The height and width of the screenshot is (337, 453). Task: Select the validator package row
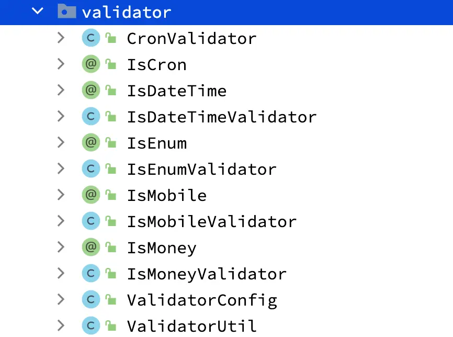pyautogui.click(x=126, y=12)
